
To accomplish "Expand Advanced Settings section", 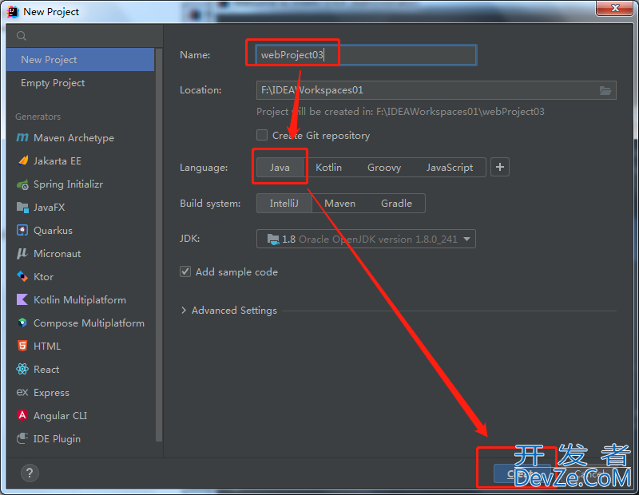I will click(228, 311).
